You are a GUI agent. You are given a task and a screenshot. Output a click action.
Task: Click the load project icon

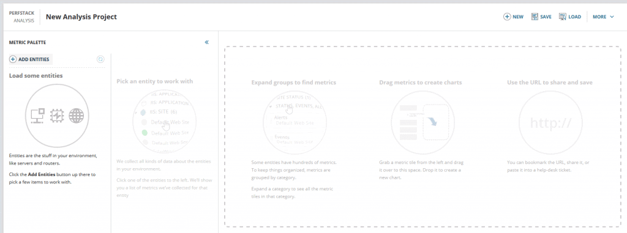tap(563, 17)
